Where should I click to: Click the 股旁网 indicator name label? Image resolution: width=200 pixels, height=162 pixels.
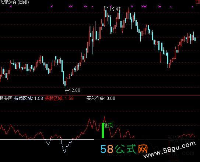[x=6, y=98]
